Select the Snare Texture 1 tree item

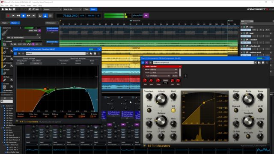point(13,137)
